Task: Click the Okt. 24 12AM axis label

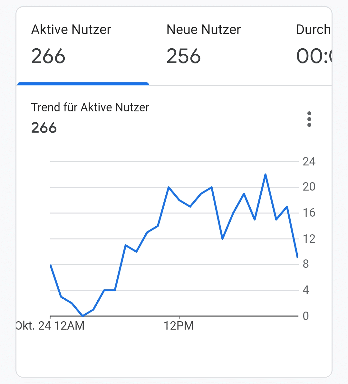Action: point(51,326)
